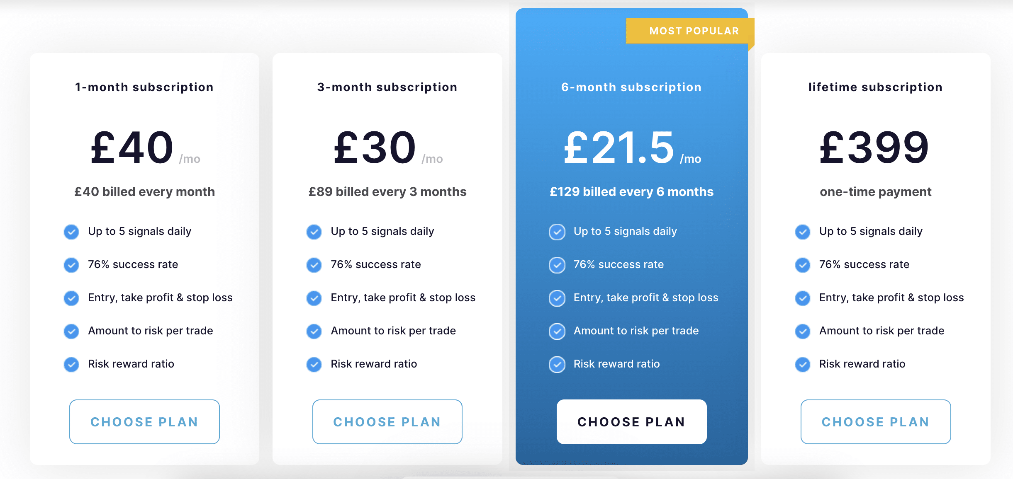The image size is (1013, 479).
Task: Select Choose Plan on 6-month subscription card
Action: coord(631,422)
